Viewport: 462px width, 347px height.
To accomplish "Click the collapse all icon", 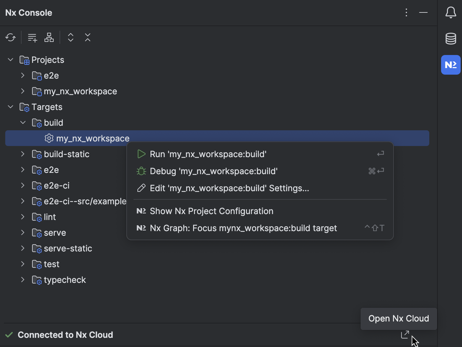I will 88,37.
